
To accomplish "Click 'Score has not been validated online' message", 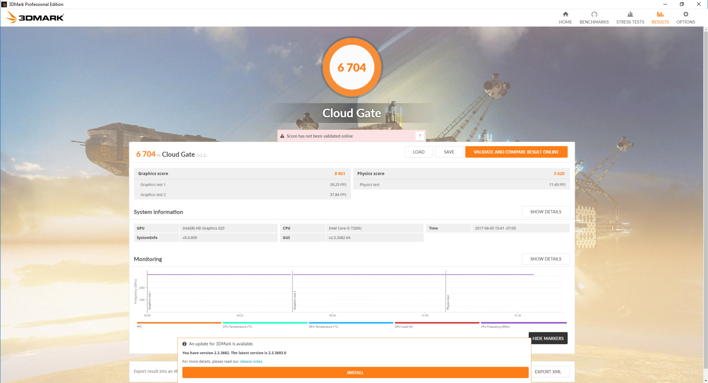I will [x=320, y=136].
